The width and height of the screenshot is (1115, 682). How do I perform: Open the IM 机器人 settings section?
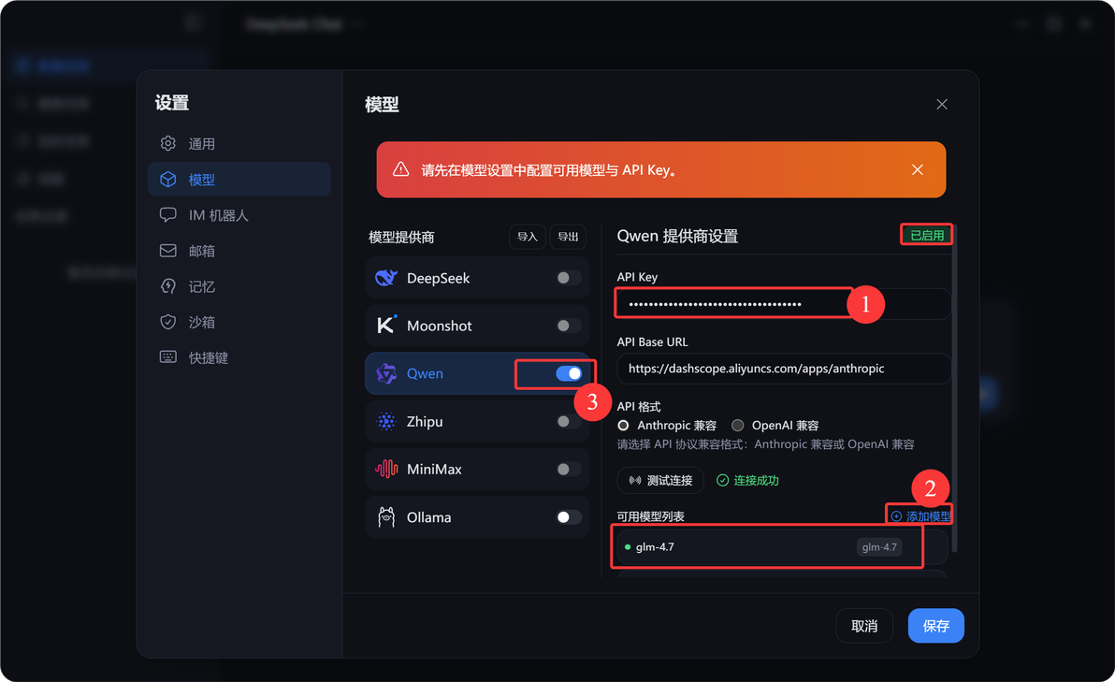pos(239,215)
